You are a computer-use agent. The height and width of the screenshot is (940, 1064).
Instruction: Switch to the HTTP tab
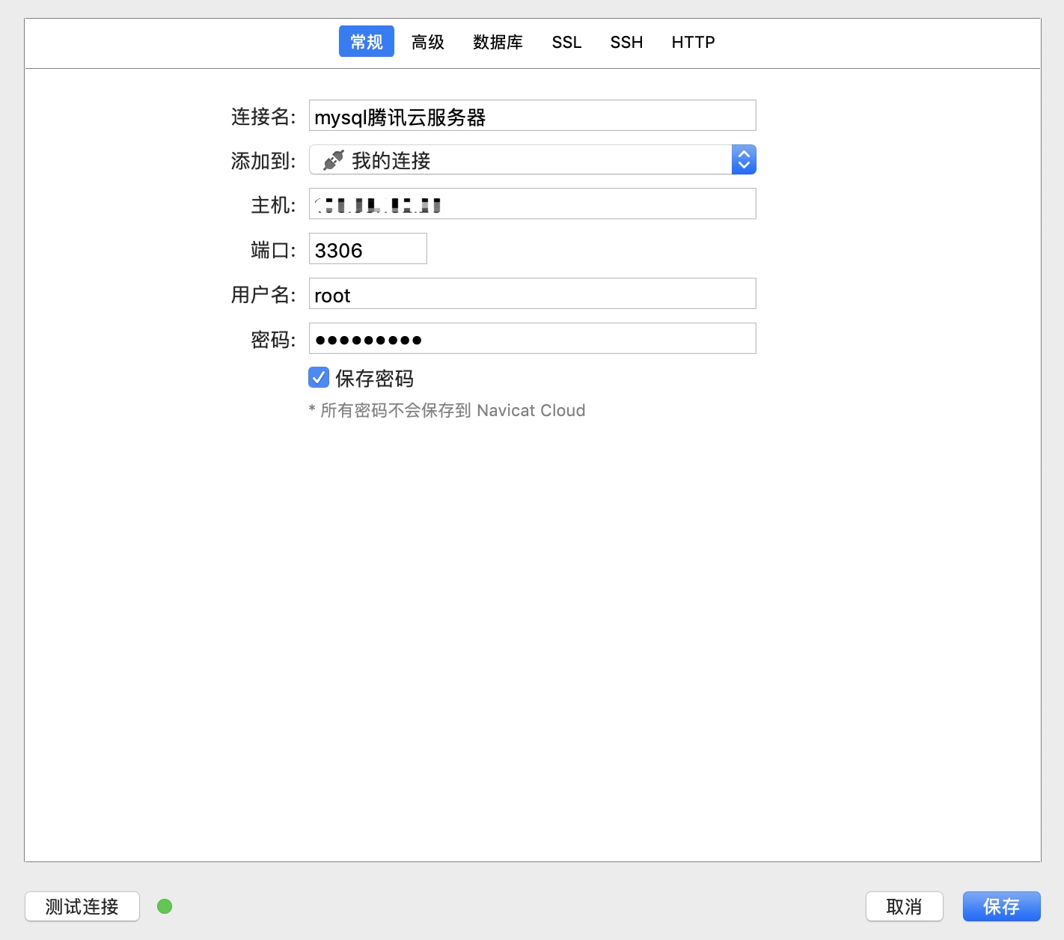[x=692, y=42]
